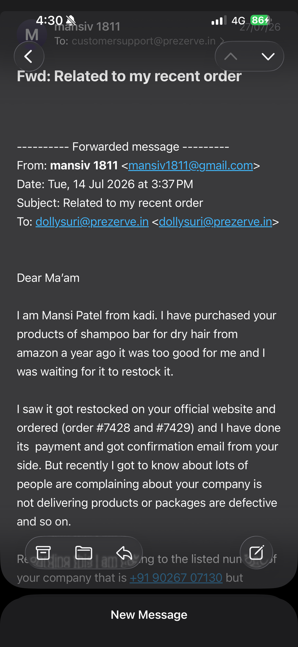Tap the status bar time 4:30

point(49,20)
